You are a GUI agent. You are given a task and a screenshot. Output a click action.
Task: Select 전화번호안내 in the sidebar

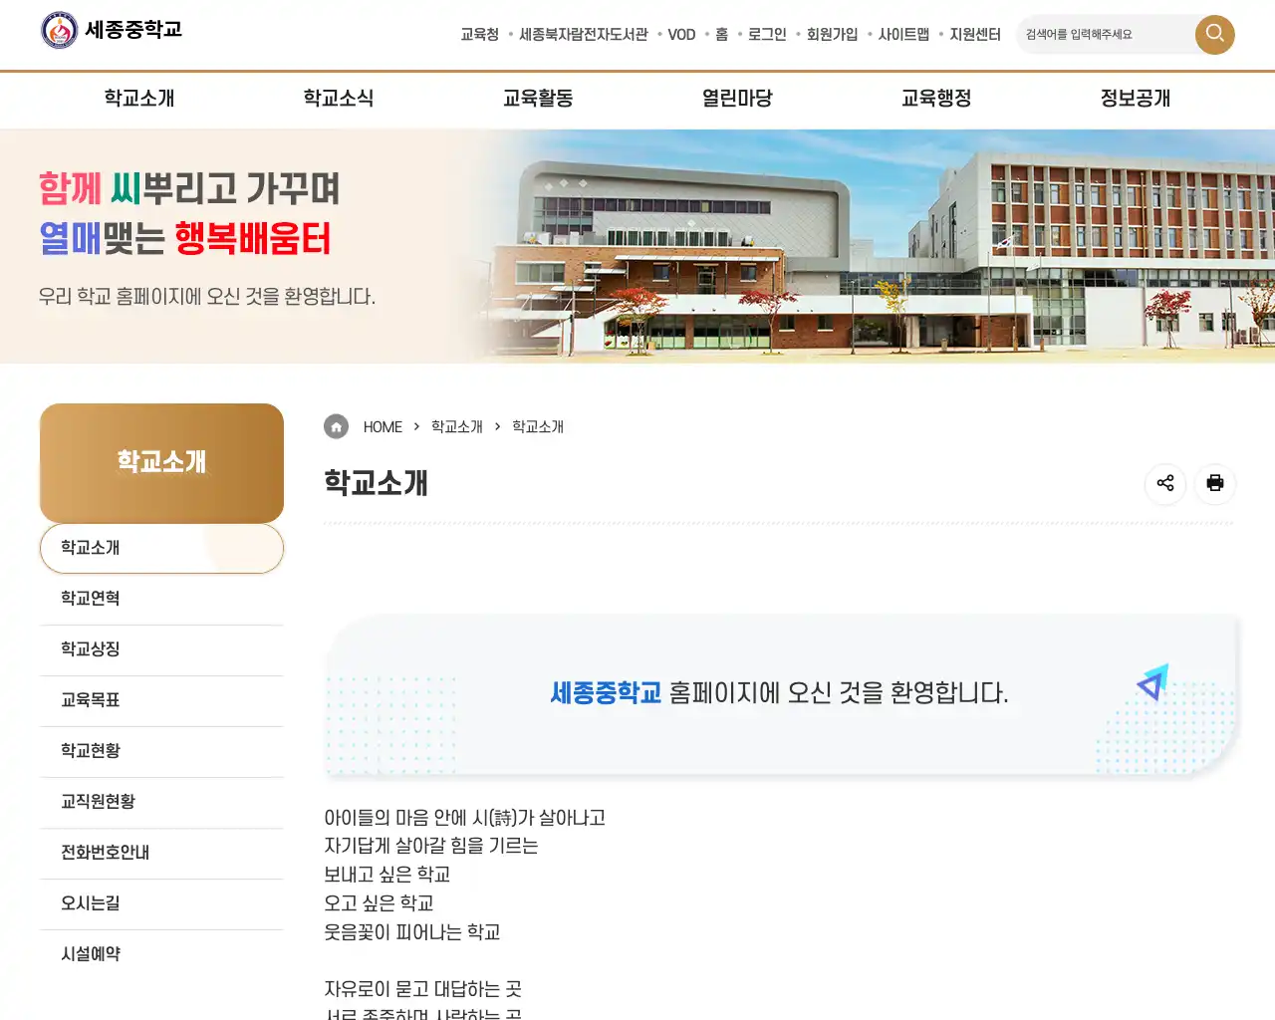tap(161, 853)
